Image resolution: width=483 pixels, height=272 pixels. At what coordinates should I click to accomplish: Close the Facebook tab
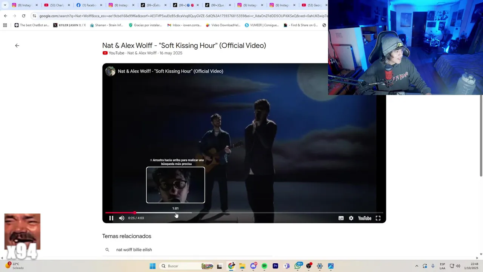pyautogui.click(x=101, y=5)
